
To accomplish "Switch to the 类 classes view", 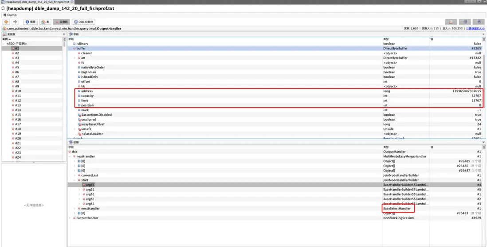I will pos(45,22).
